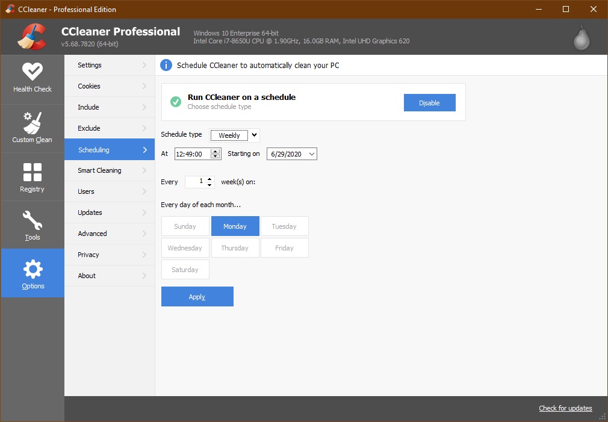Open the Starting on date picker
Screen dimensions: 608x422
(x=291, y=154)
